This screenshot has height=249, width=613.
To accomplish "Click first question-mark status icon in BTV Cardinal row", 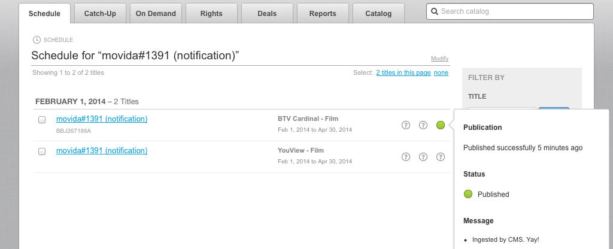I will [406, 125].
